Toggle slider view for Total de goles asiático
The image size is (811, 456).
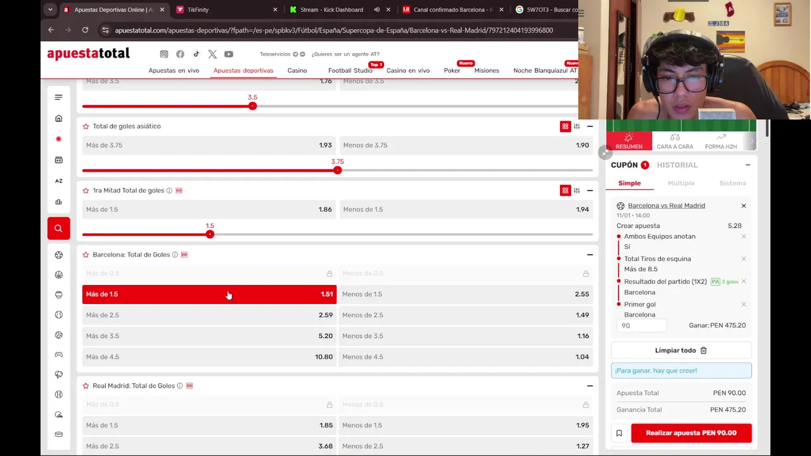[577, 127]
